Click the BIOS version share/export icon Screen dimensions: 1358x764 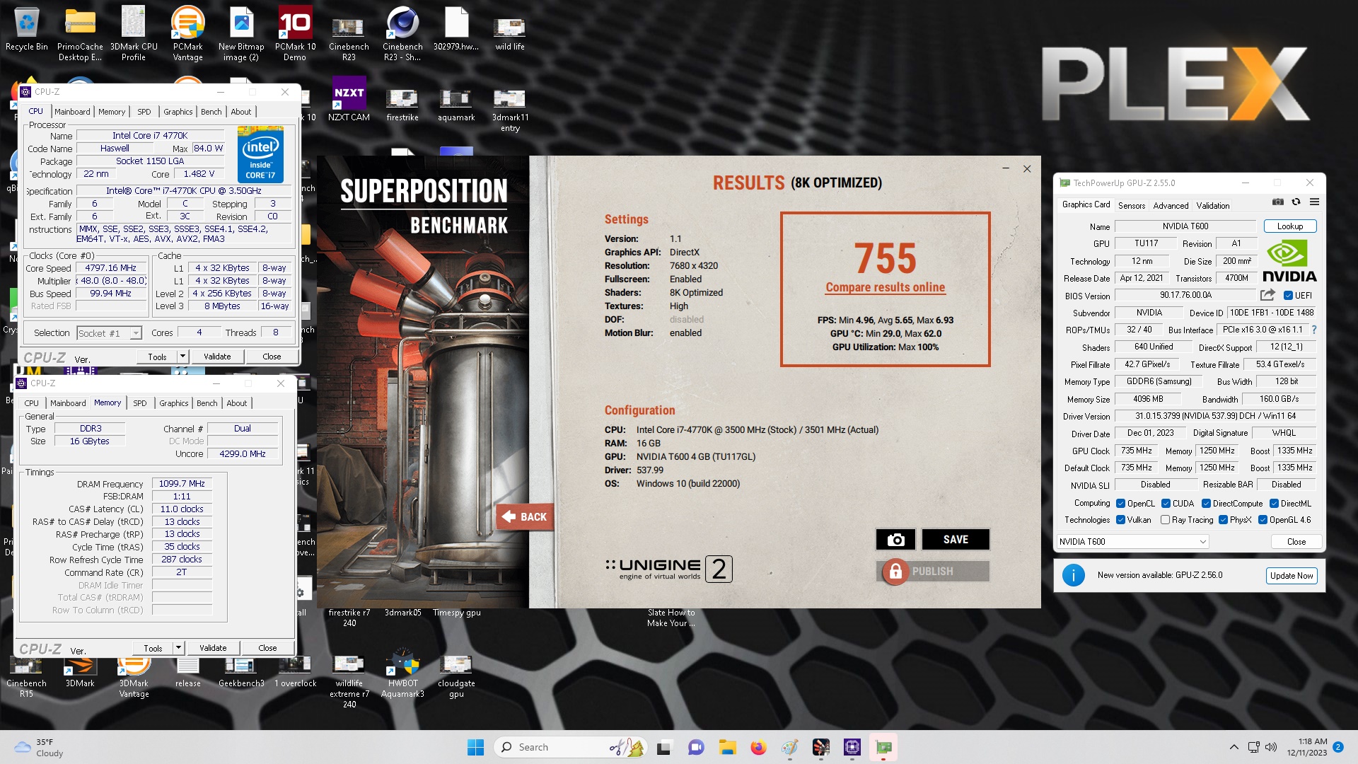(1267, 295)
